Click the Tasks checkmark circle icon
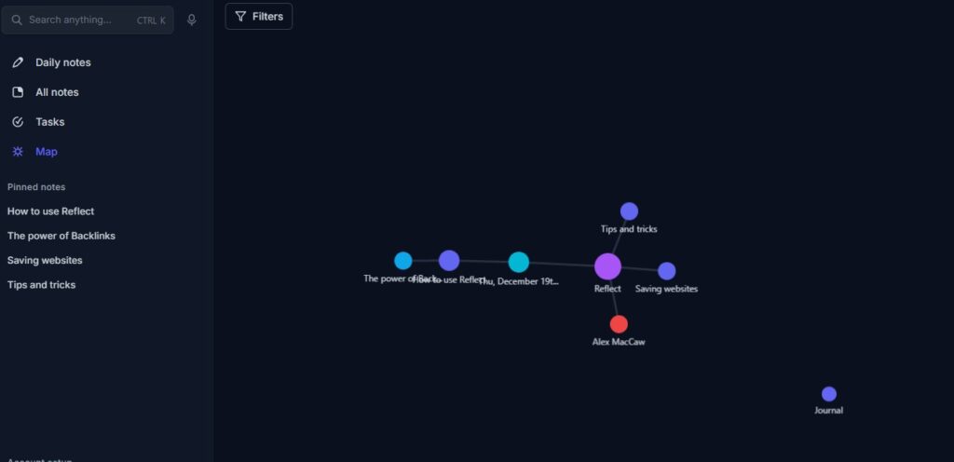Viewport: 954px width, 462px height. pos(18,122)
